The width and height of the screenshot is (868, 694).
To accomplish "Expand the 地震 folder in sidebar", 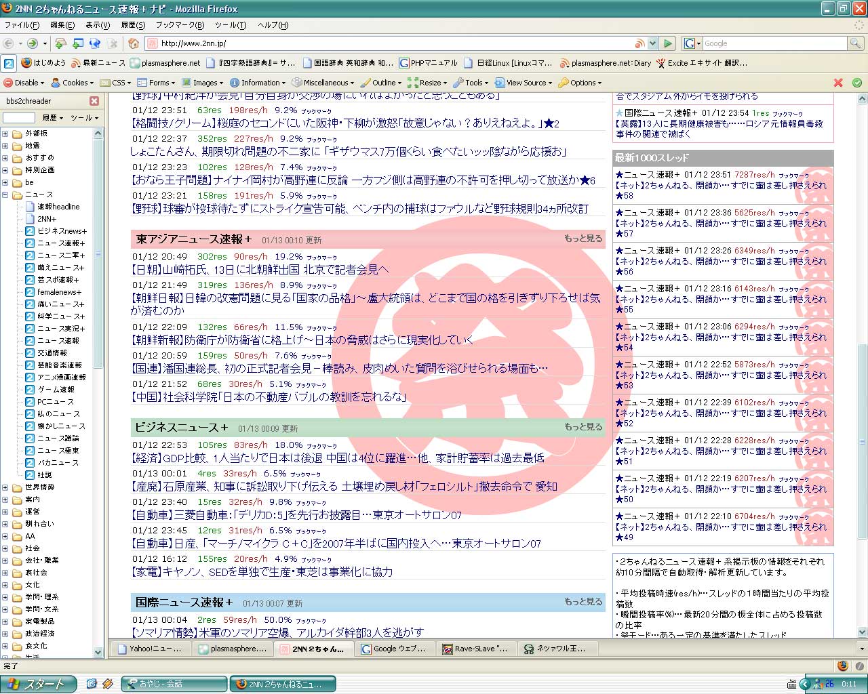I will 5,146.
